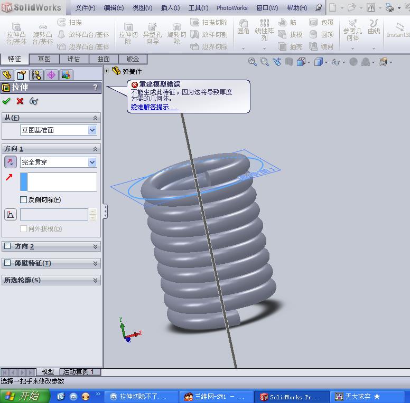410x403 pixels.
Task: Open the 草图基准面 start condition dropdown
Action: coord(92,130)
